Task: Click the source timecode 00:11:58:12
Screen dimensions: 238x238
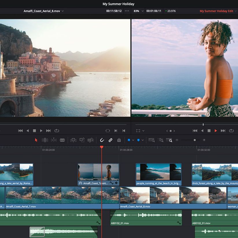Action: [114, 11]
